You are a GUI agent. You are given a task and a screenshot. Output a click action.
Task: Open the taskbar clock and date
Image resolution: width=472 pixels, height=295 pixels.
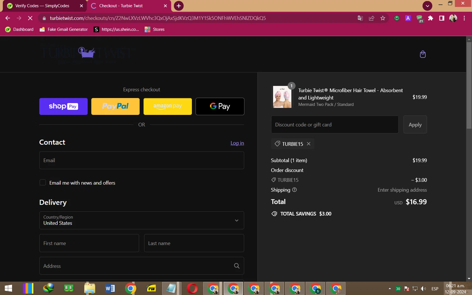pos(455,288)
